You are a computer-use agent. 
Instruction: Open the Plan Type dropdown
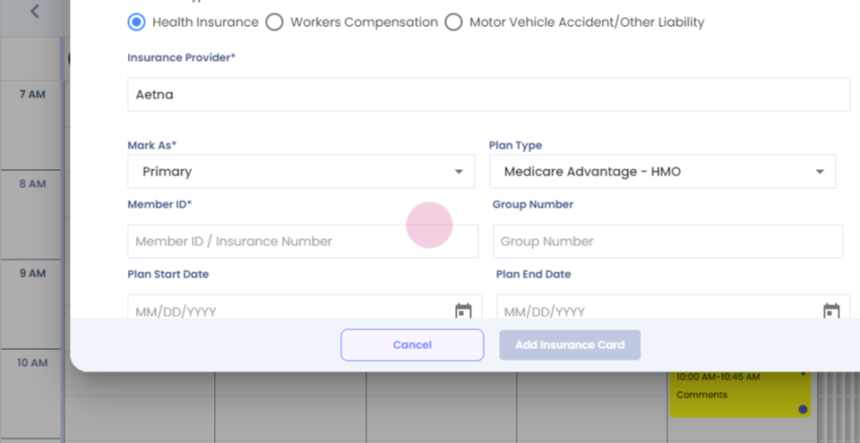(663, 172)
